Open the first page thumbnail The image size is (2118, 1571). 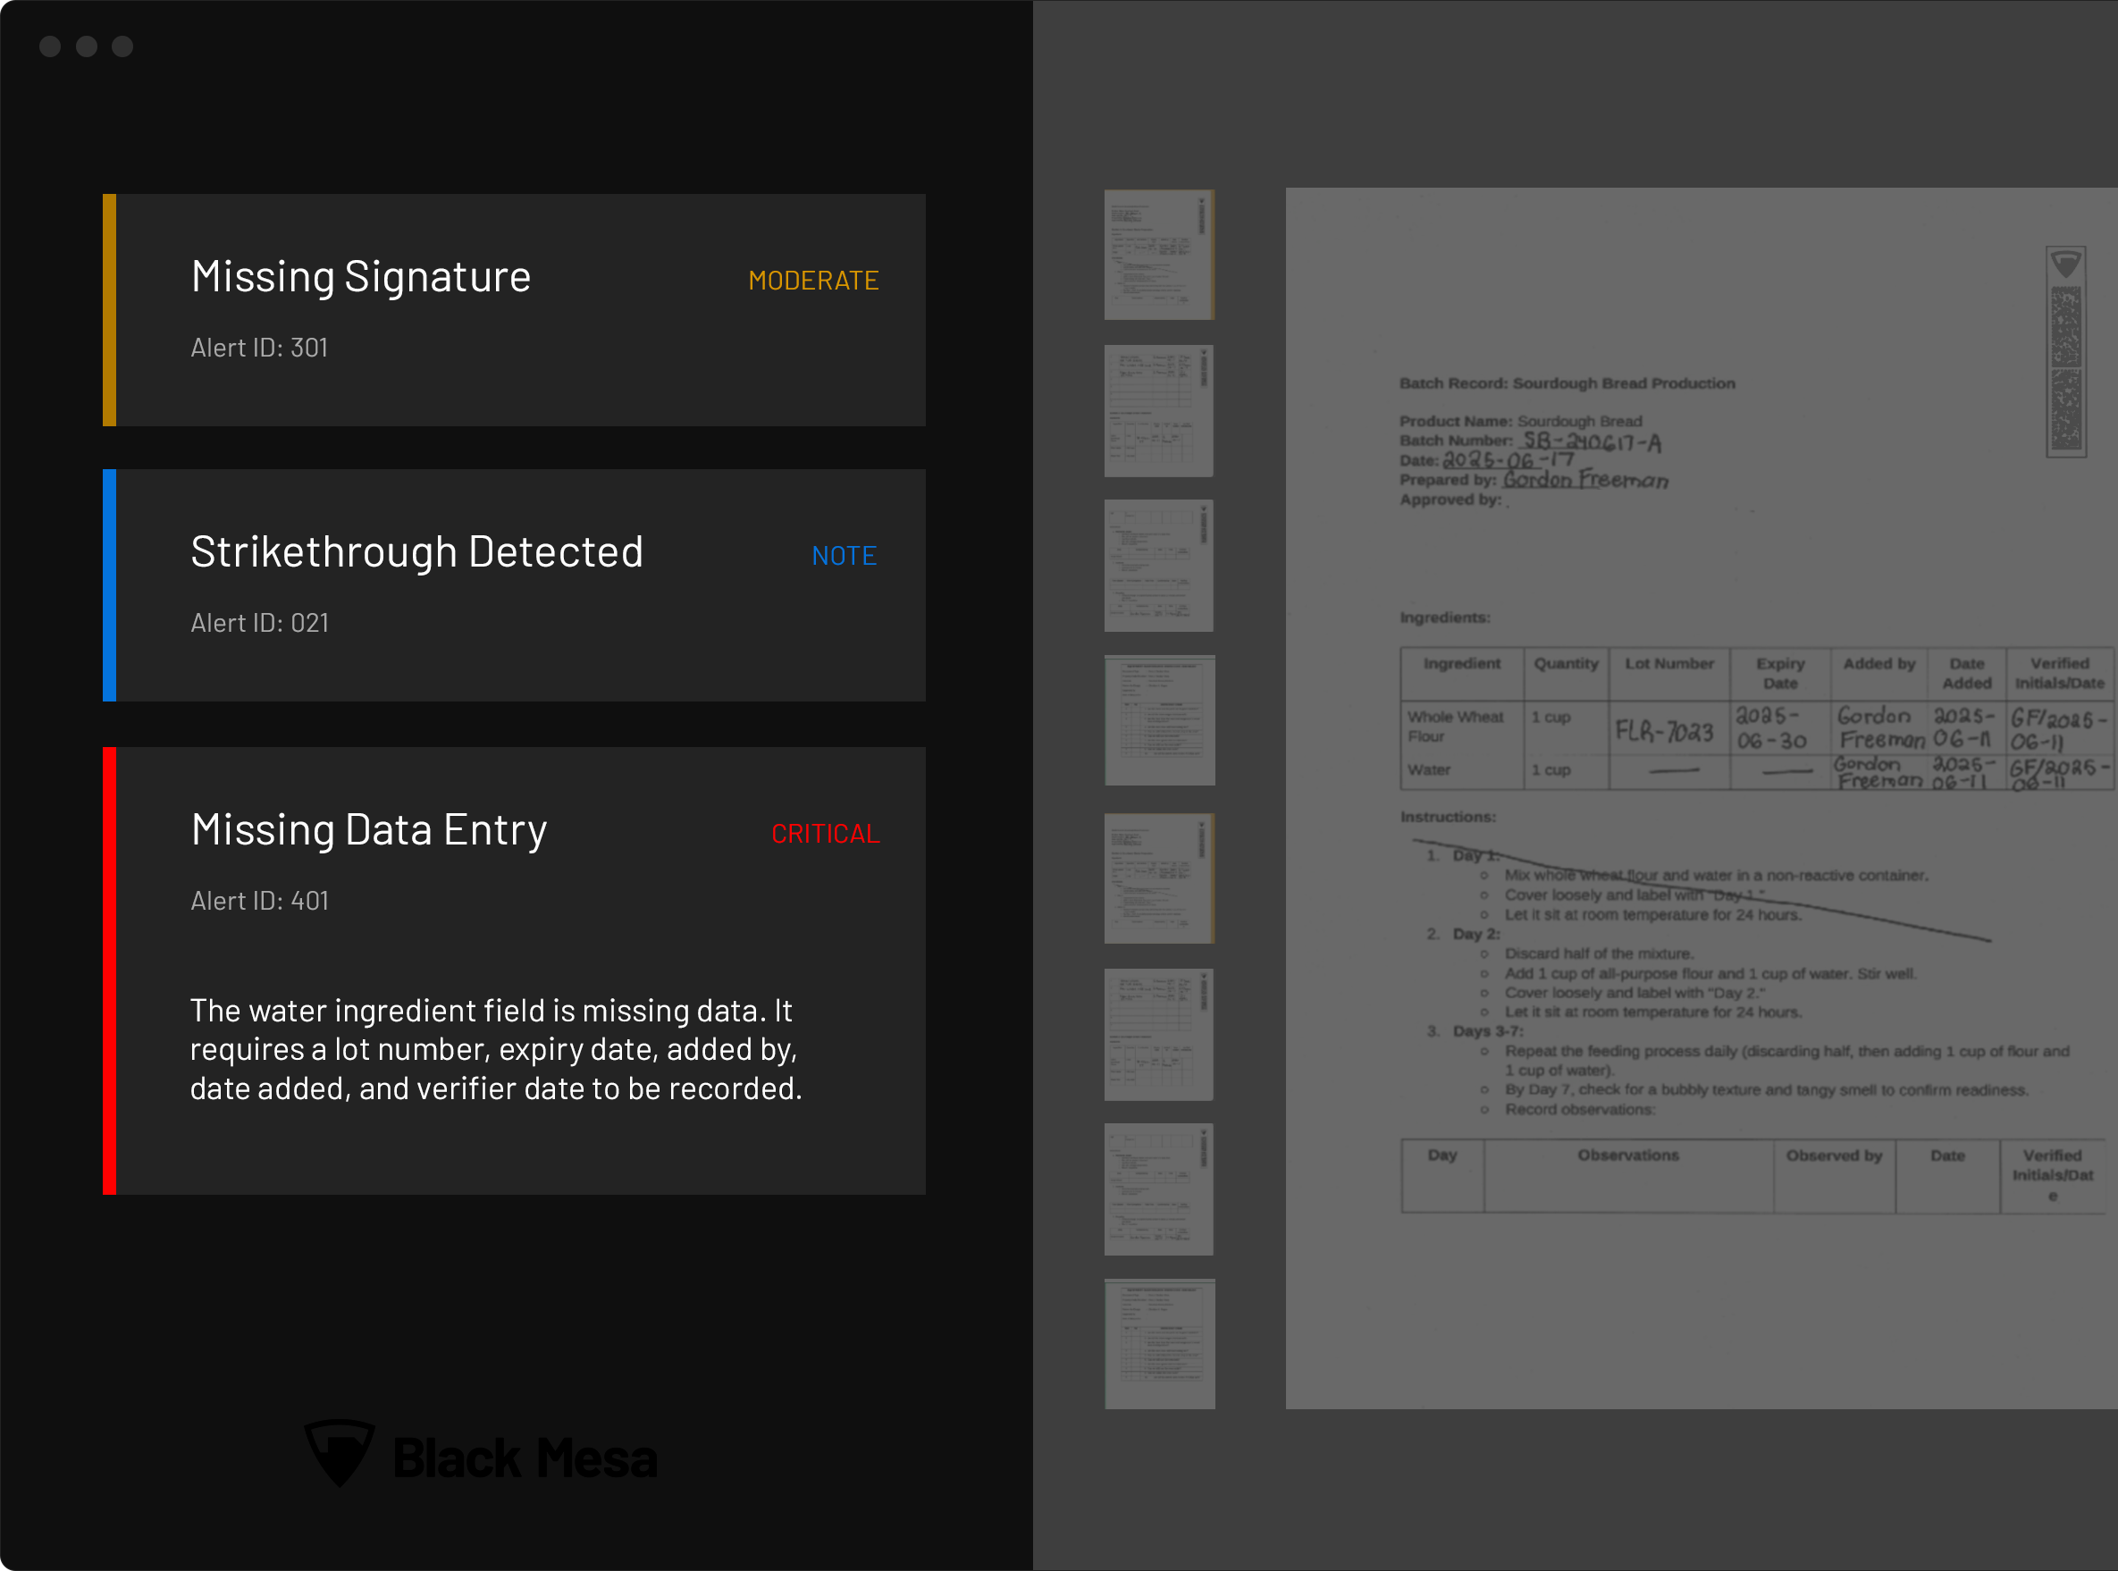[x=1158, y=255]
